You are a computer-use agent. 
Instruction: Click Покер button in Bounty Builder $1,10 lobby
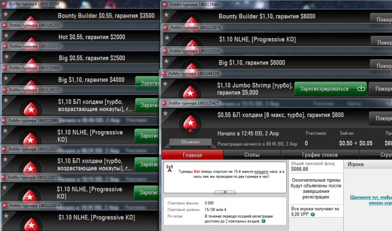coord(381,19)
